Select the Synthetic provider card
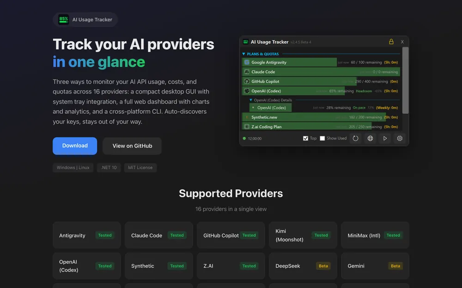462x288 pixels. [x=159, y=266]
